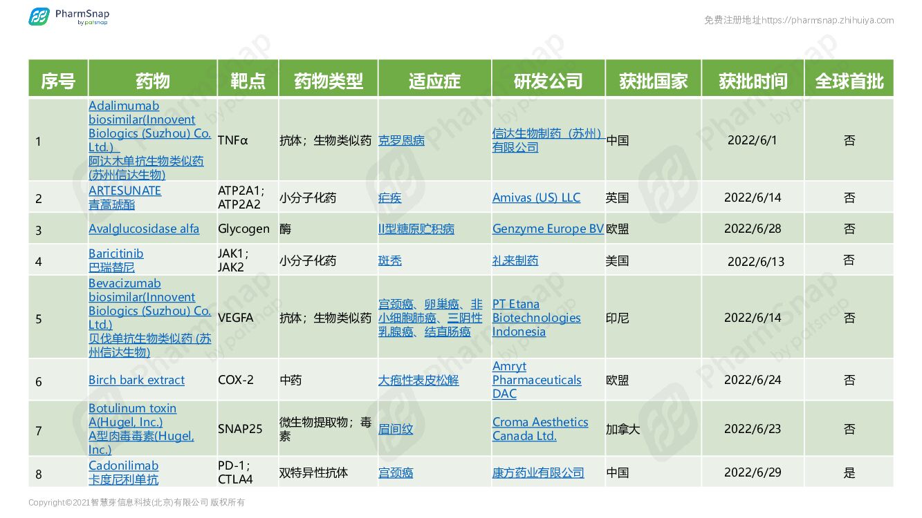The width and height of the screenshot is (922, 518).
Task: Visit the Birch bark extract link
Action: click(136, 380)
